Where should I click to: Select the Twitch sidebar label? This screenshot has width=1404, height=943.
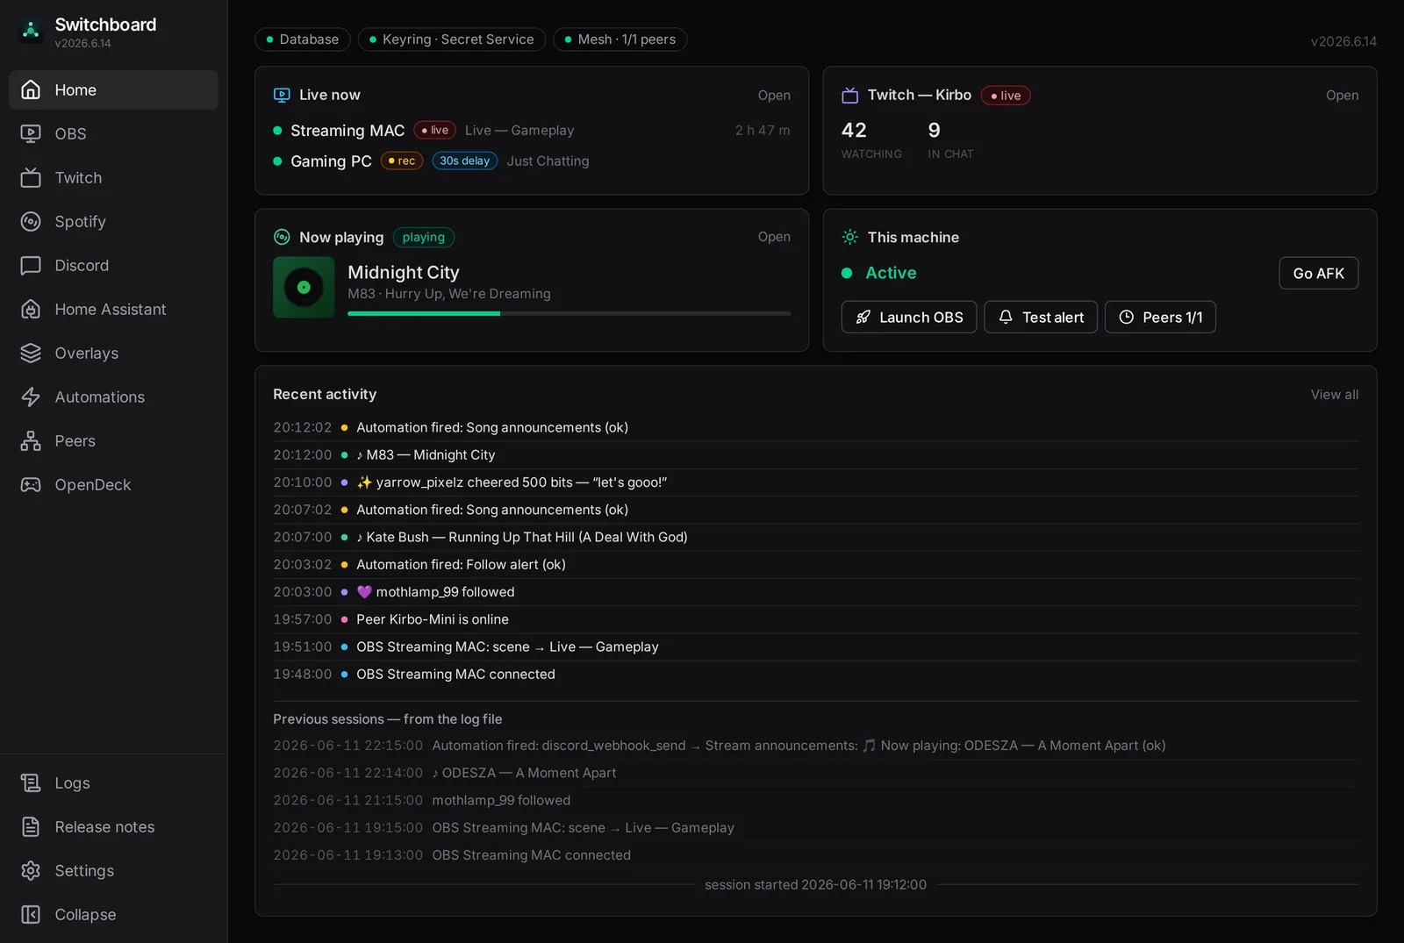pyautogui.click(x=78, y=177)
